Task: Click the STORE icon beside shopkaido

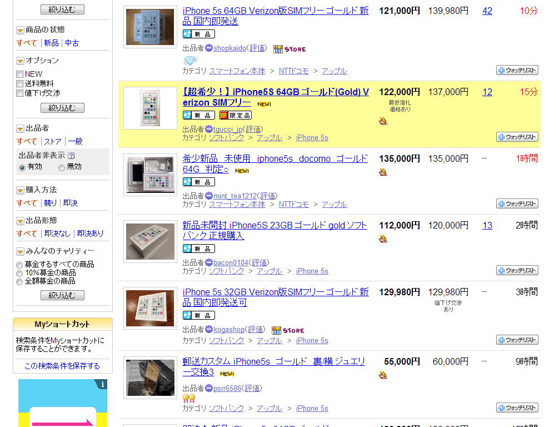Action: click(x=290, y=49)
